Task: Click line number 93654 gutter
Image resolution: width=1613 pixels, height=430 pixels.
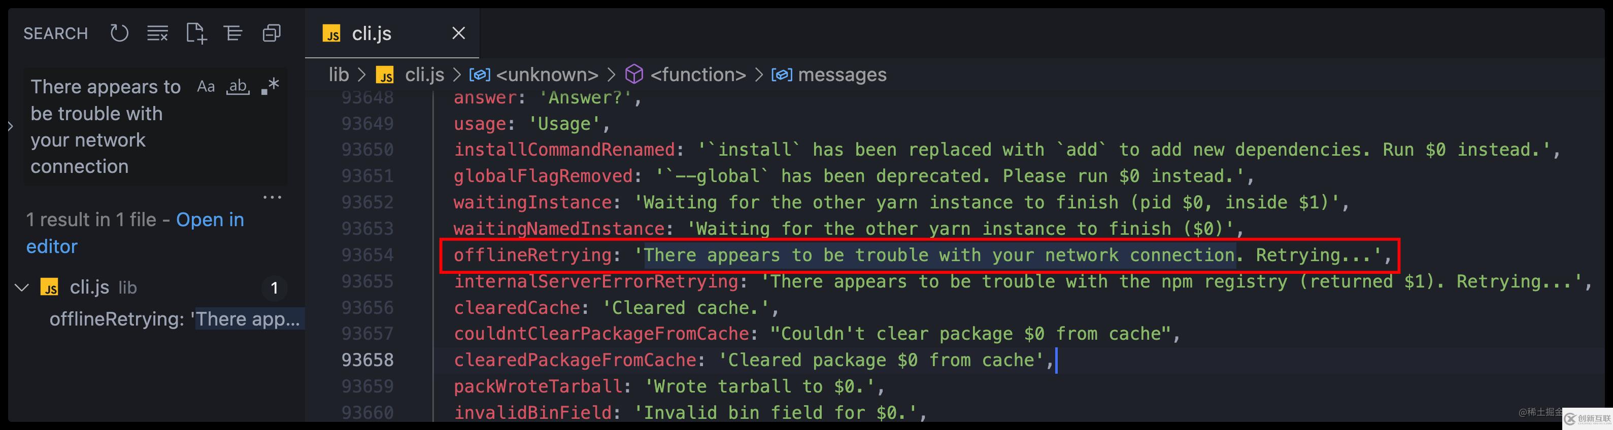Action: (x=367, y=256)
